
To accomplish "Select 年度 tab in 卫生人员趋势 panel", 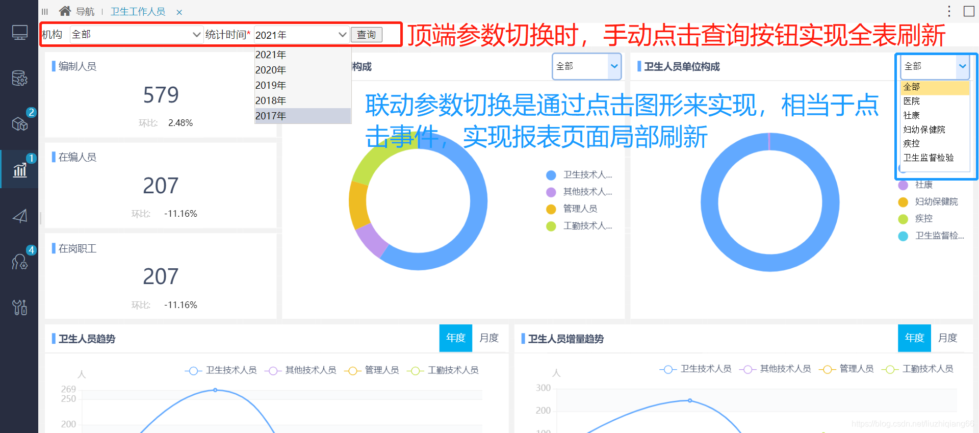I will pyautogui.click(x=456, y=338).
